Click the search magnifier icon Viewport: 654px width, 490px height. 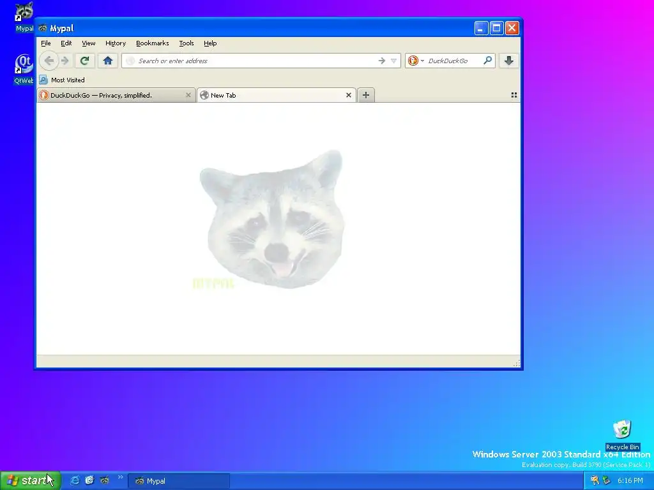(x=487, y=61)
